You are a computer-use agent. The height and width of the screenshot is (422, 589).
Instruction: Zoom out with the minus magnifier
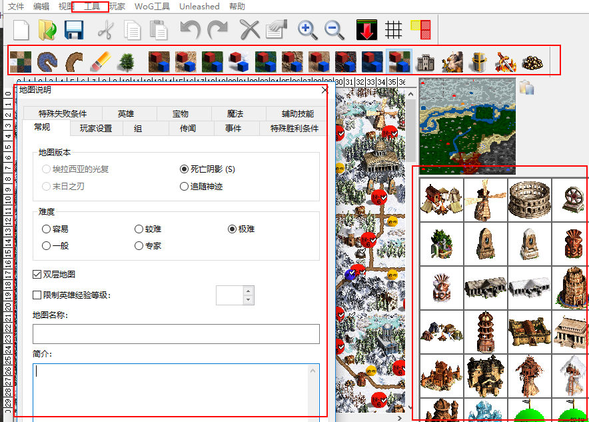click(334, 30)
